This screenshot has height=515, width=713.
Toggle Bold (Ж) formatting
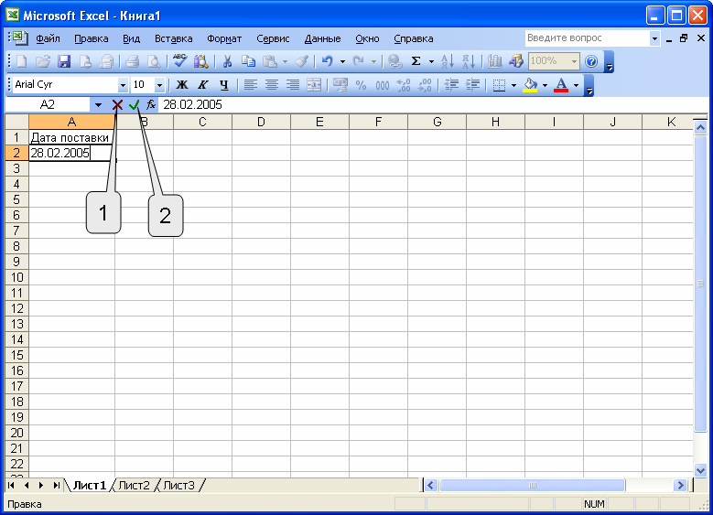pyautogui.click(x=182, y=85)
